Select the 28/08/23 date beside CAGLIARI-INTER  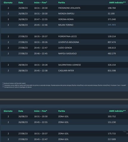23,71
